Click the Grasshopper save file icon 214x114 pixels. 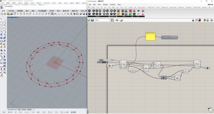[x=92, y=20]
